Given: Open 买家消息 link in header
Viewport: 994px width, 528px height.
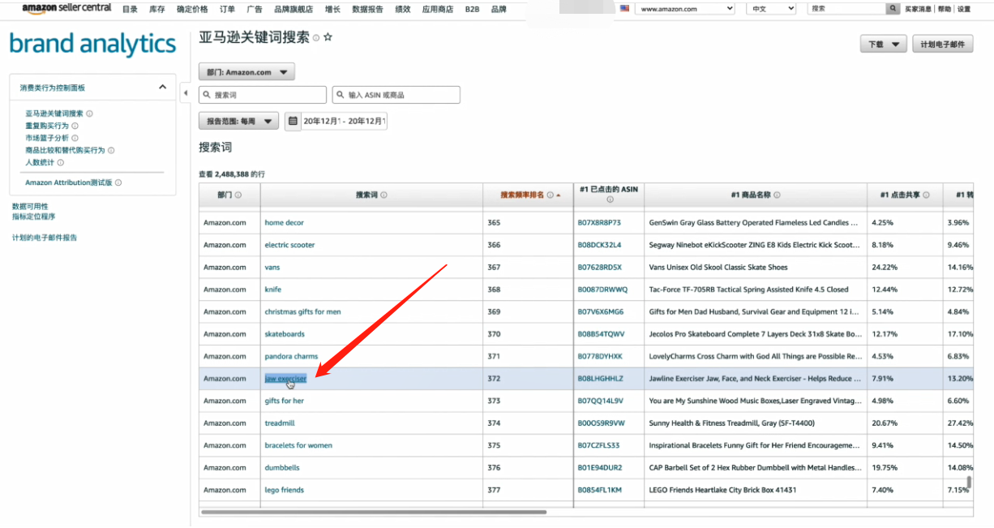Looking at the screenshot, I should coord(919,9).
